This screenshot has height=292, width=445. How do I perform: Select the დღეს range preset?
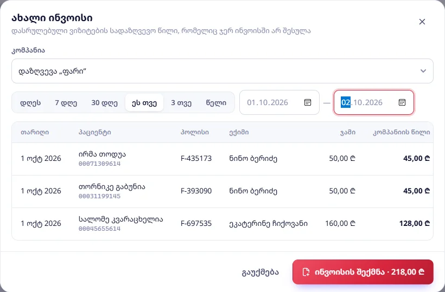[x=30, y=102]
